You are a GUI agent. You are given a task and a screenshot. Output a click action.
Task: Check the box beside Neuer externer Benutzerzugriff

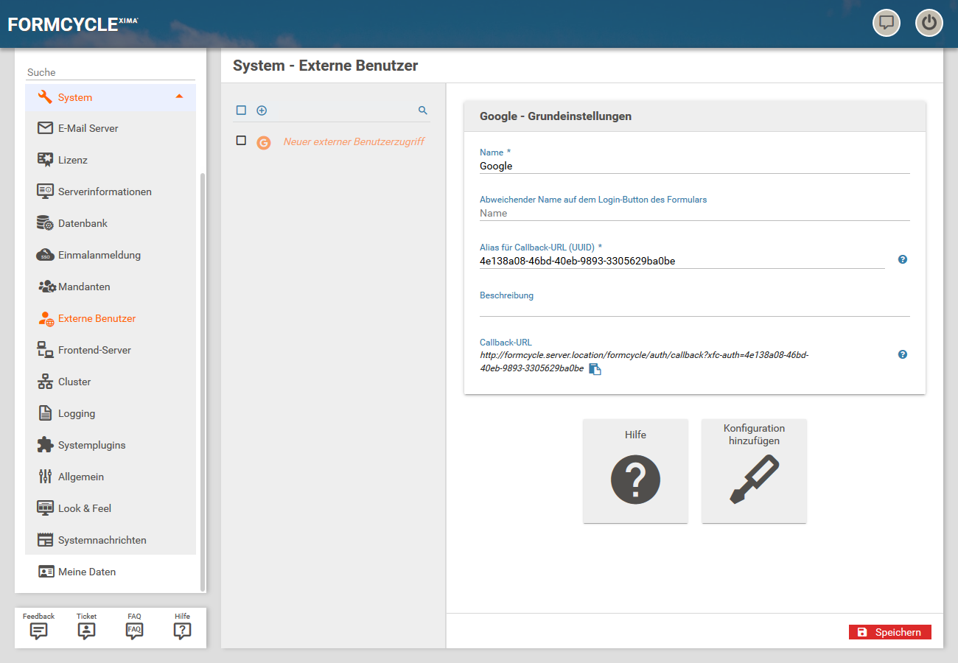[241, 141]
